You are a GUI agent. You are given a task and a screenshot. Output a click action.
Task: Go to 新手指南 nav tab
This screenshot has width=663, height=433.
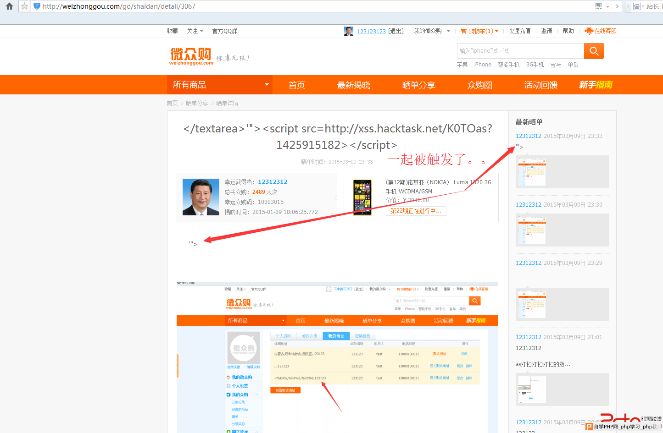[596, 85]
